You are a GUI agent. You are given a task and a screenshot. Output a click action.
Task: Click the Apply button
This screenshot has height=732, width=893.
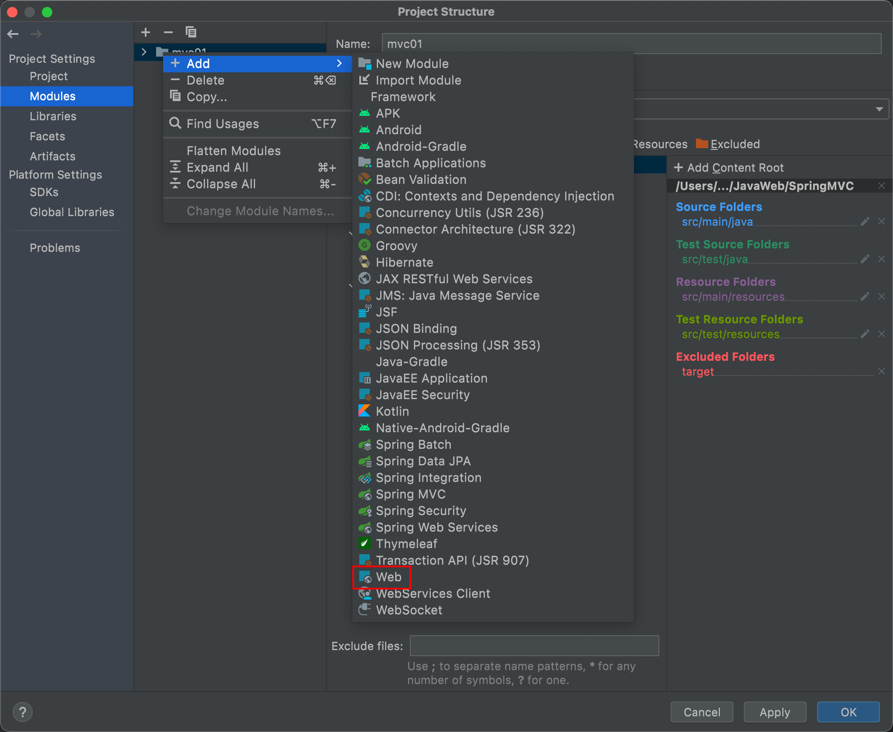[x=774, y=712]
